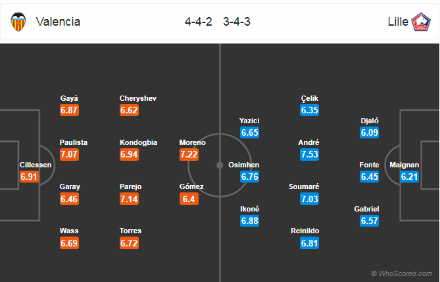Click Kondogbia's 6.94 rating
The height and width of the screenshot is (282, 440).
[129, 154]
